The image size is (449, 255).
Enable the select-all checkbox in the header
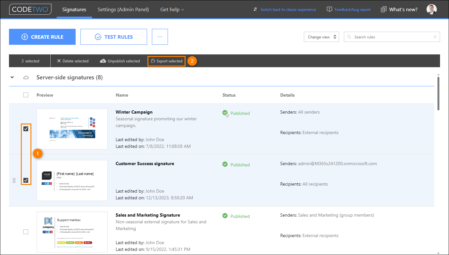(26, 95)
